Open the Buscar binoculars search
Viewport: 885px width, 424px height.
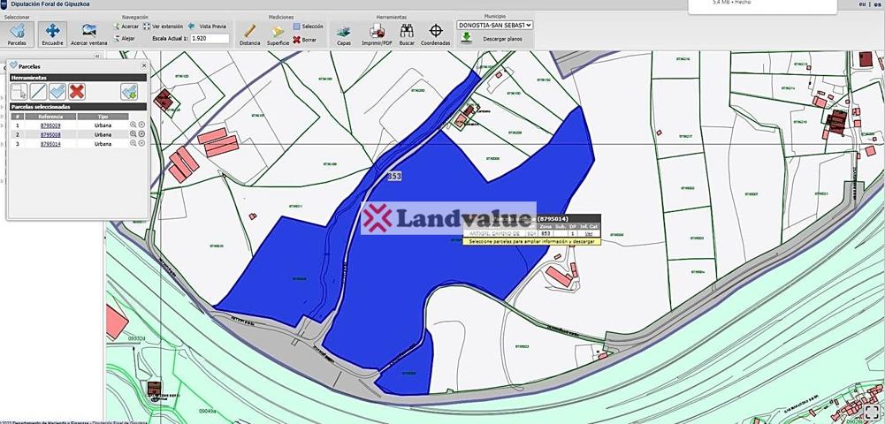pyautogui.click(x=407, y=35)
